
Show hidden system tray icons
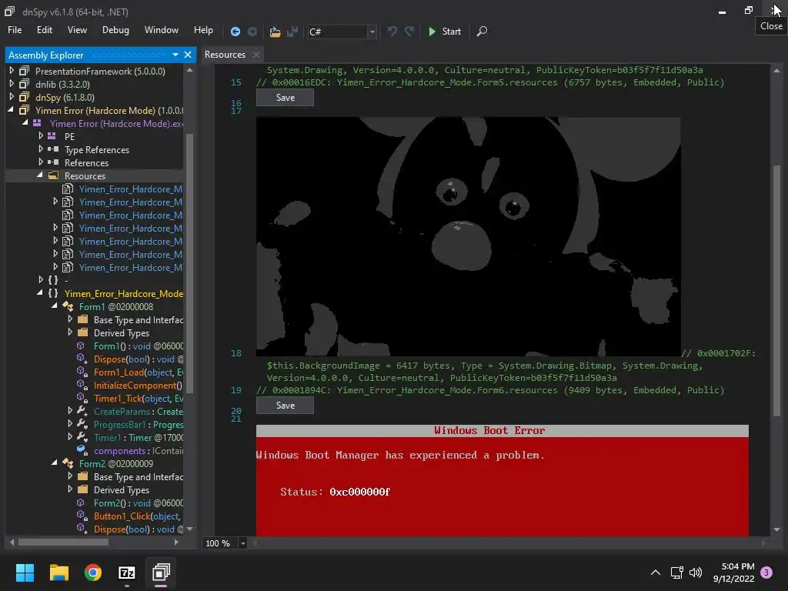(656, 573)
